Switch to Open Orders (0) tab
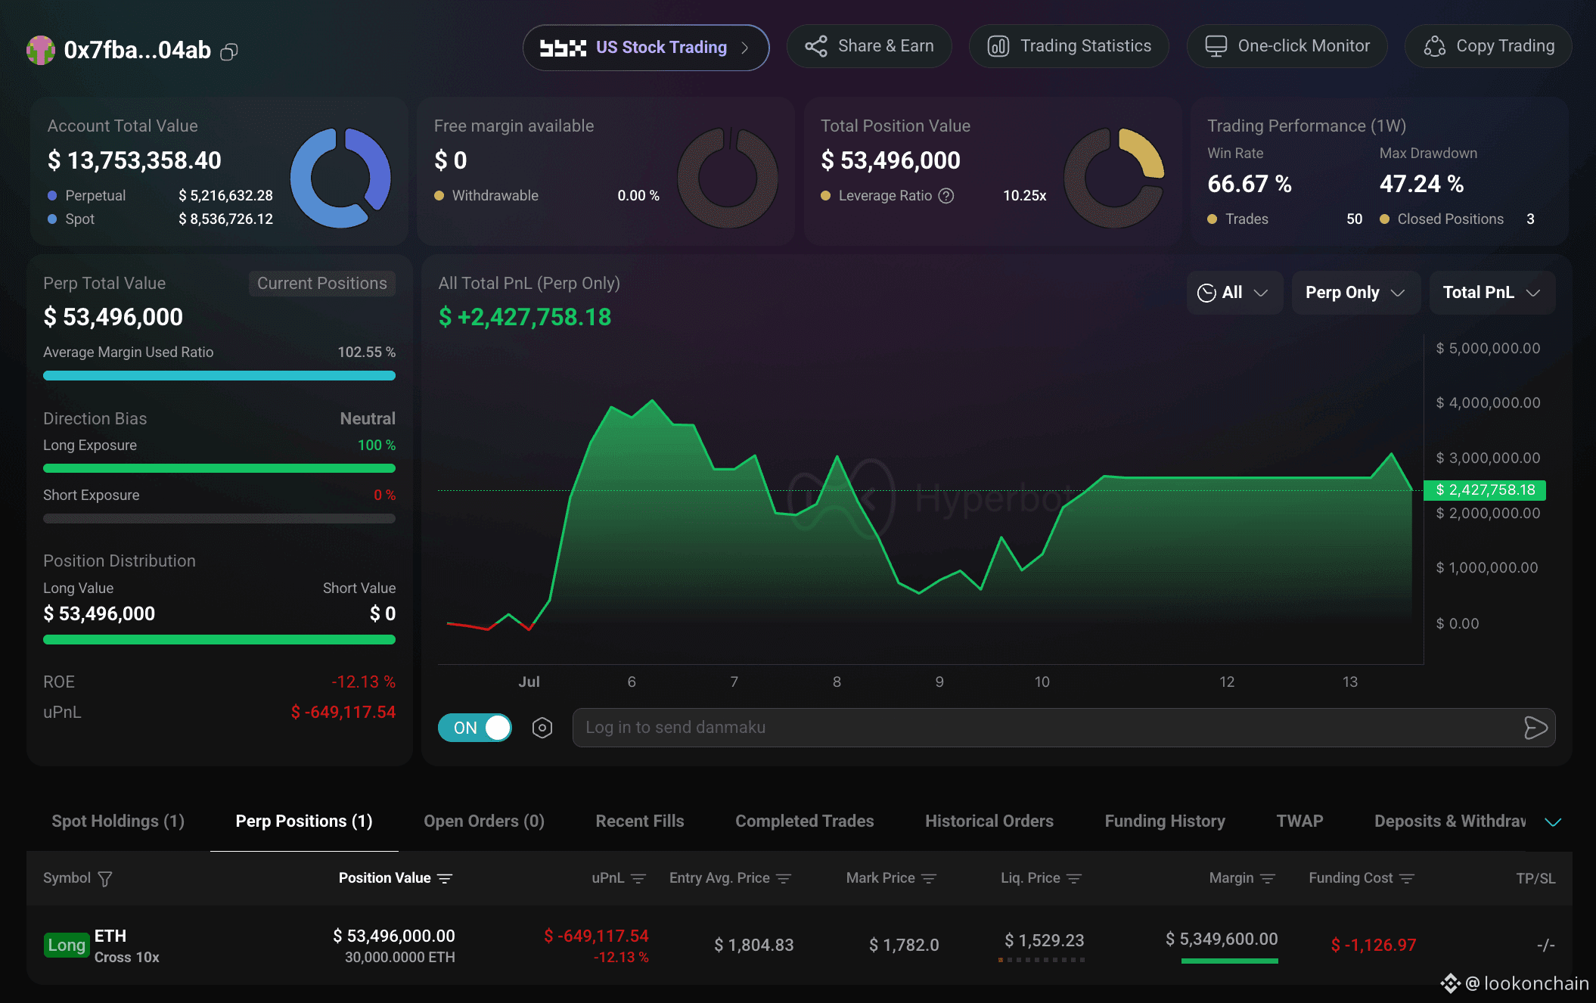Screen dimensions: 1596x1003 [484, 821]
